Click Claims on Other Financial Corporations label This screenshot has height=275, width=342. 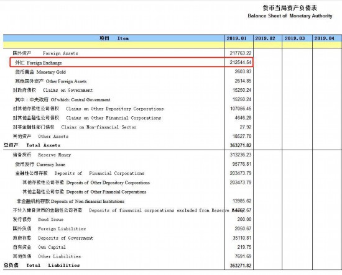pyautogui.click(x=87, y=118)
